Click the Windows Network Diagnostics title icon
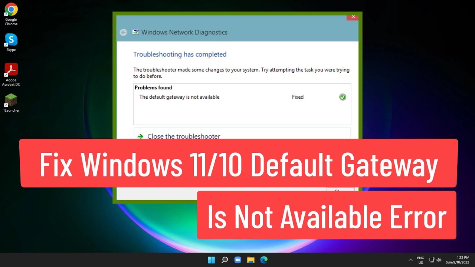This screenshot has height=267, width=475. [136, 32]
